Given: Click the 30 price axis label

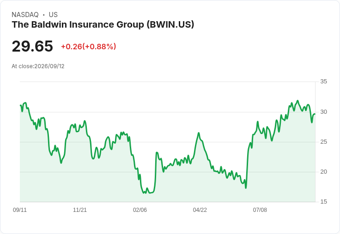Looking at the screenshot, I should (x=323, y=112).
